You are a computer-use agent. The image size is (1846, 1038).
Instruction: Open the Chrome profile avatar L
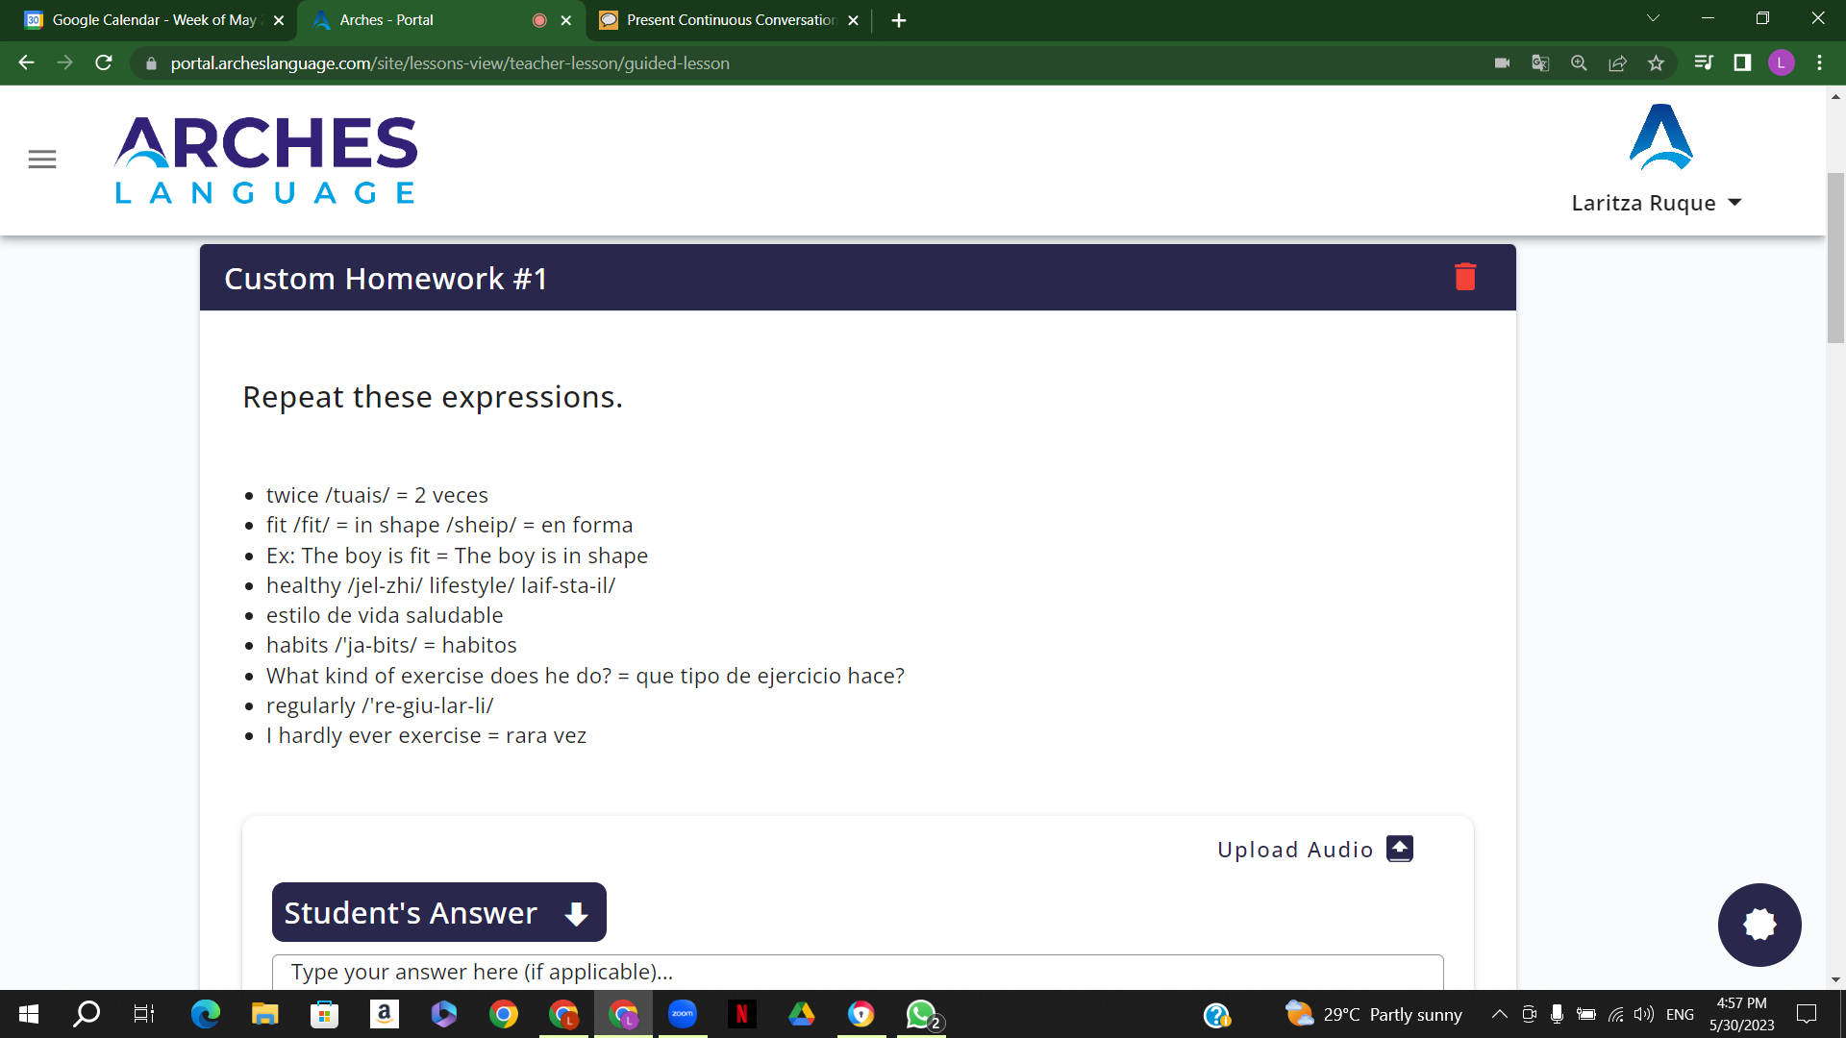(1781, 63)
